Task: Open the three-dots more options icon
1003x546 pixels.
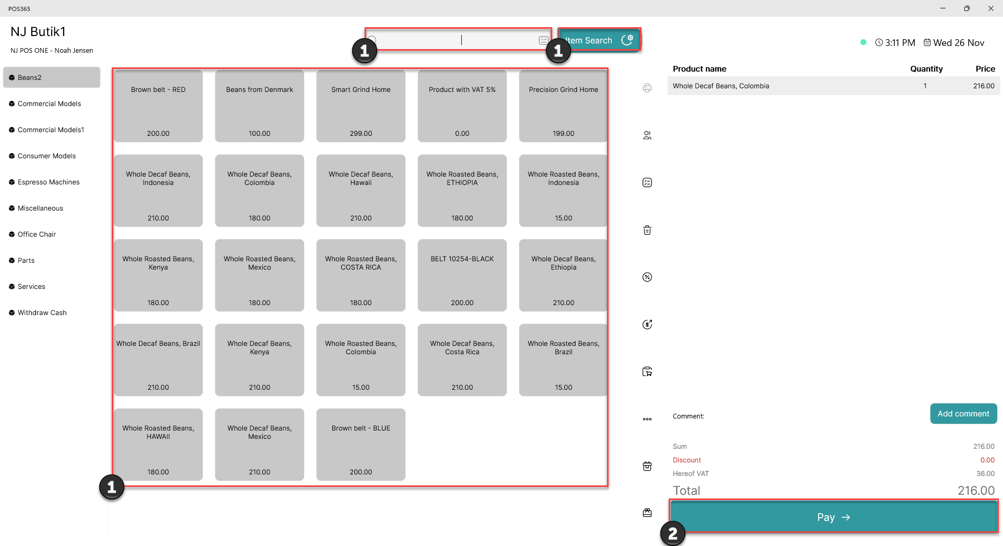Action: (x=647, y=419)
